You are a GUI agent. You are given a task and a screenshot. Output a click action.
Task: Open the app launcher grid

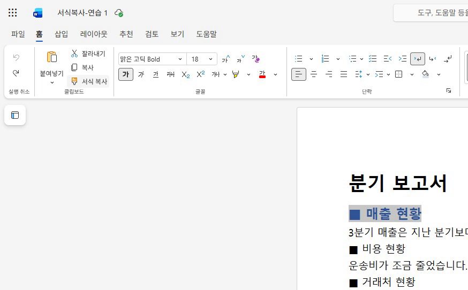[x=12, y=12]
